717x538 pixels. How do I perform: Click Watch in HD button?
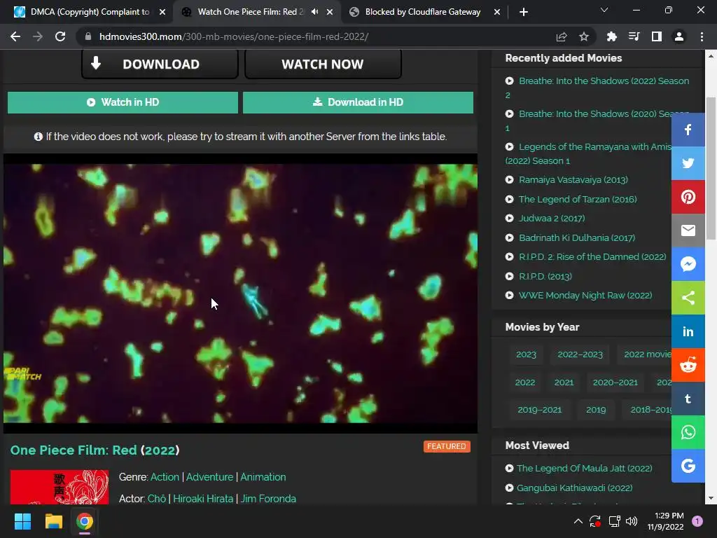(123, 102)
